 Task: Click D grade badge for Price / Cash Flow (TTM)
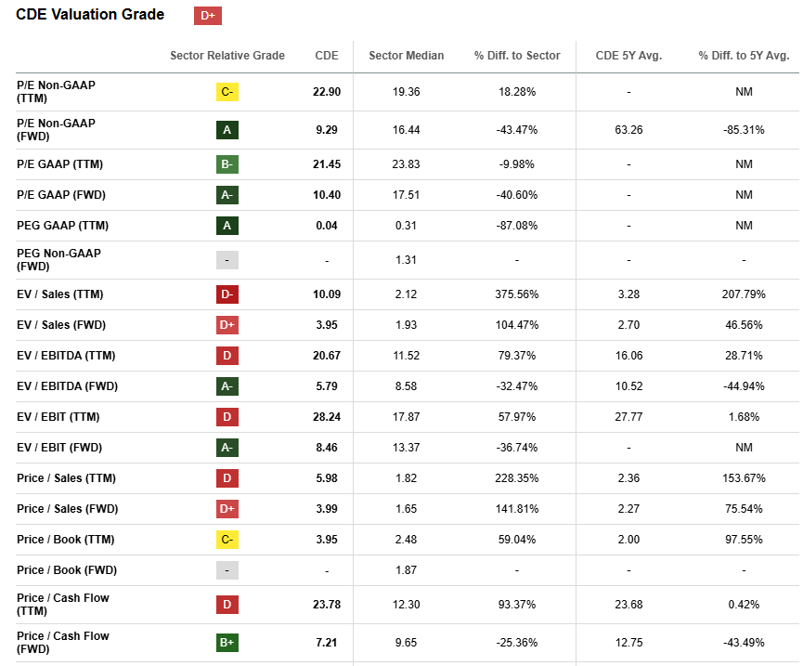(227, 605)
